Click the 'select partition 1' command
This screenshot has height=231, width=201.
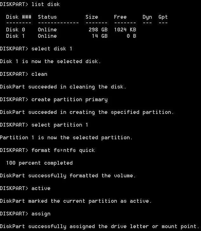[x=60, y=125]
